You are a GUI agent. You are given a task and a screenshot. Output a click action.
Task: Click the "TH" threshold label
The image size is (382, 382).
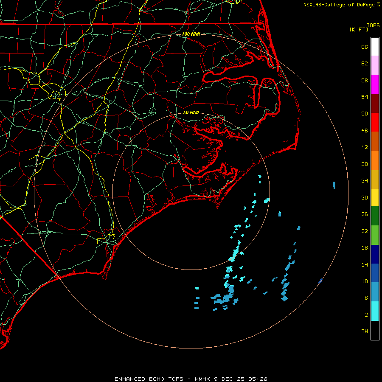pos(365,331)
